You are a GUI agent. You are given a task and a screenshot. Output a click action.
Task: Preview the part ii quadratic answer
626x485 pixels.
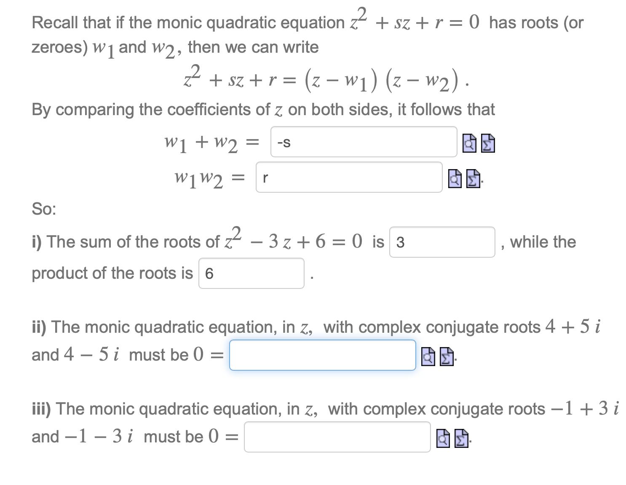[x=429, y=357]
